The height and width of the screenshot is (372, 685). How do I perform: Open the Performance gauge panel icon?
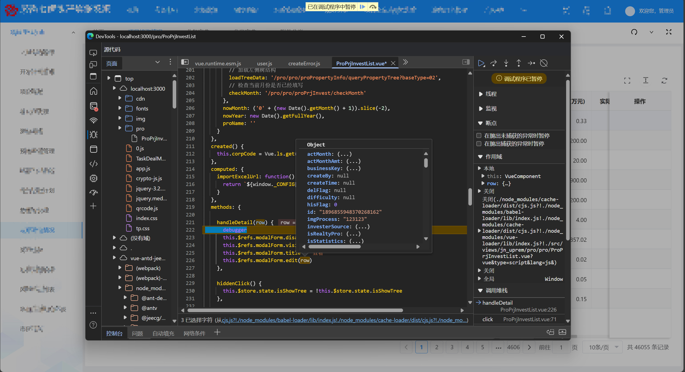(94, 192)
